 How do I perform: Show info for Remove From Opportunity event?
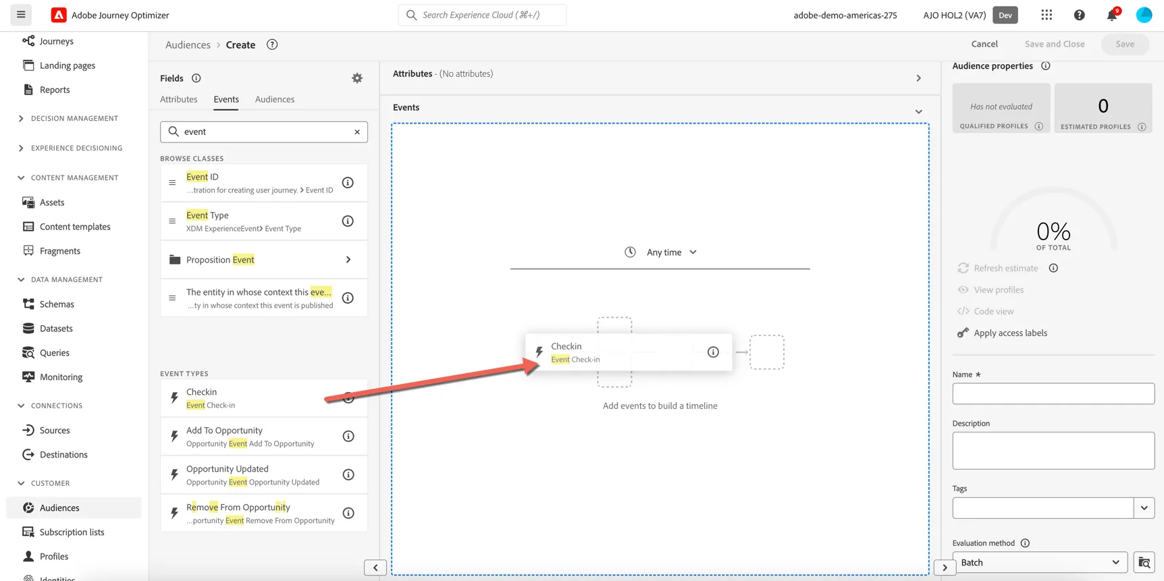tap(348, 514)
